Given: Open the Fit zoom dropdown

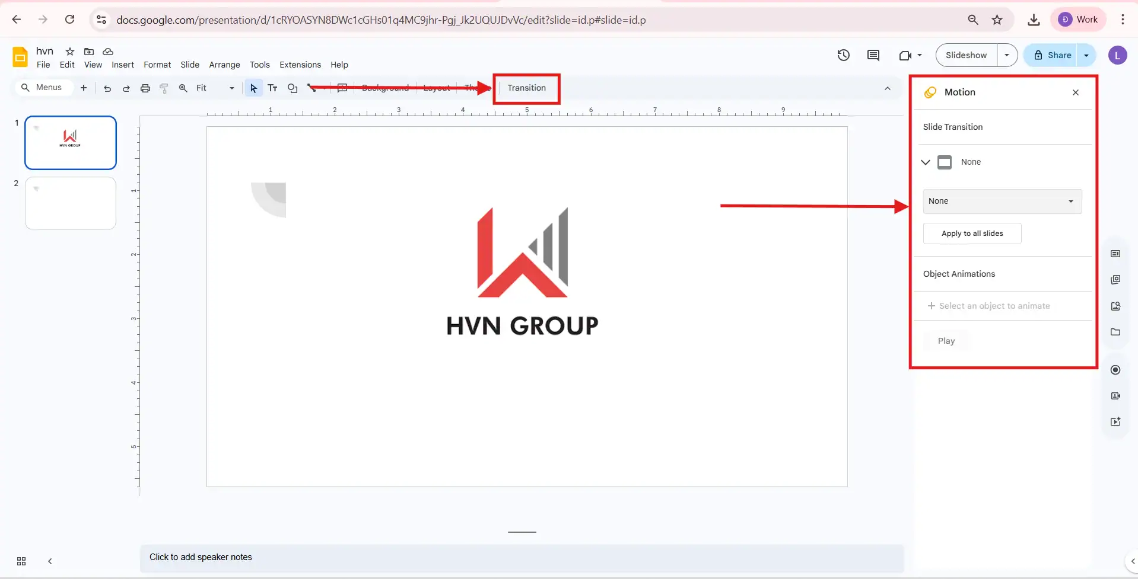Looking at the screenshot, I should pos(215,88).
